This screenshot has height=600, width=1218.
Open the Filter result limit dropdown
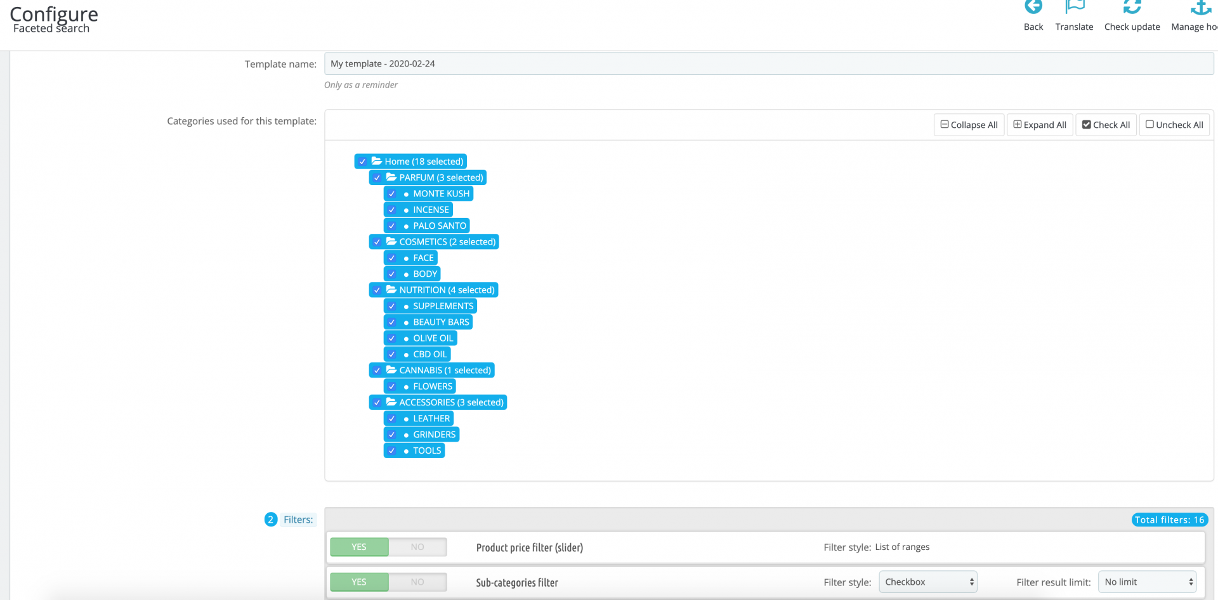click(x=1147, y=582)
